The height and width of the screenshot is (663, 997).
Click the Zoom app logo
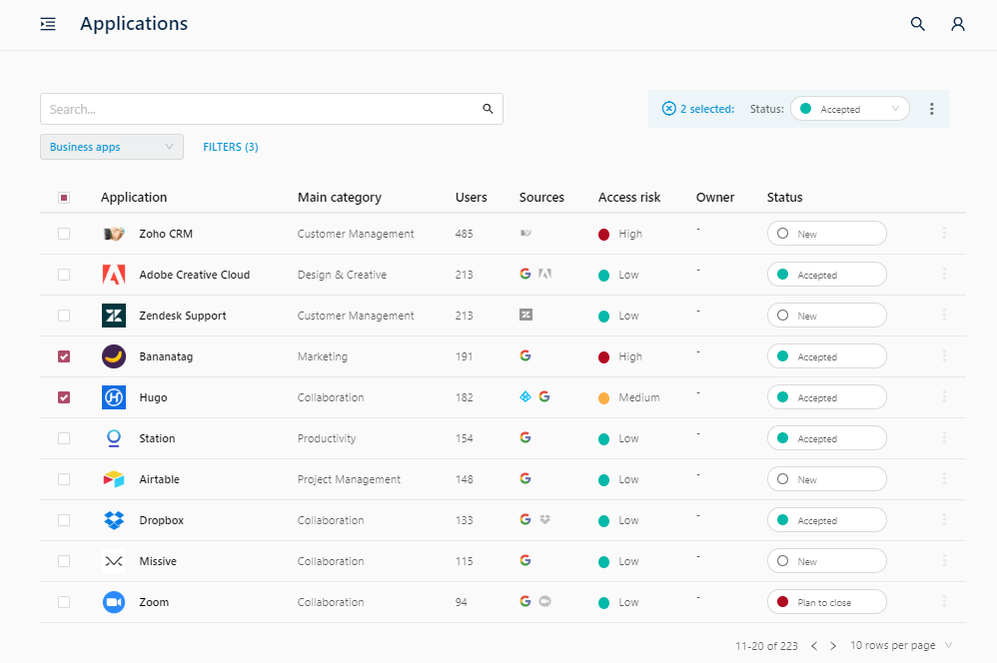tap(114, 602)
